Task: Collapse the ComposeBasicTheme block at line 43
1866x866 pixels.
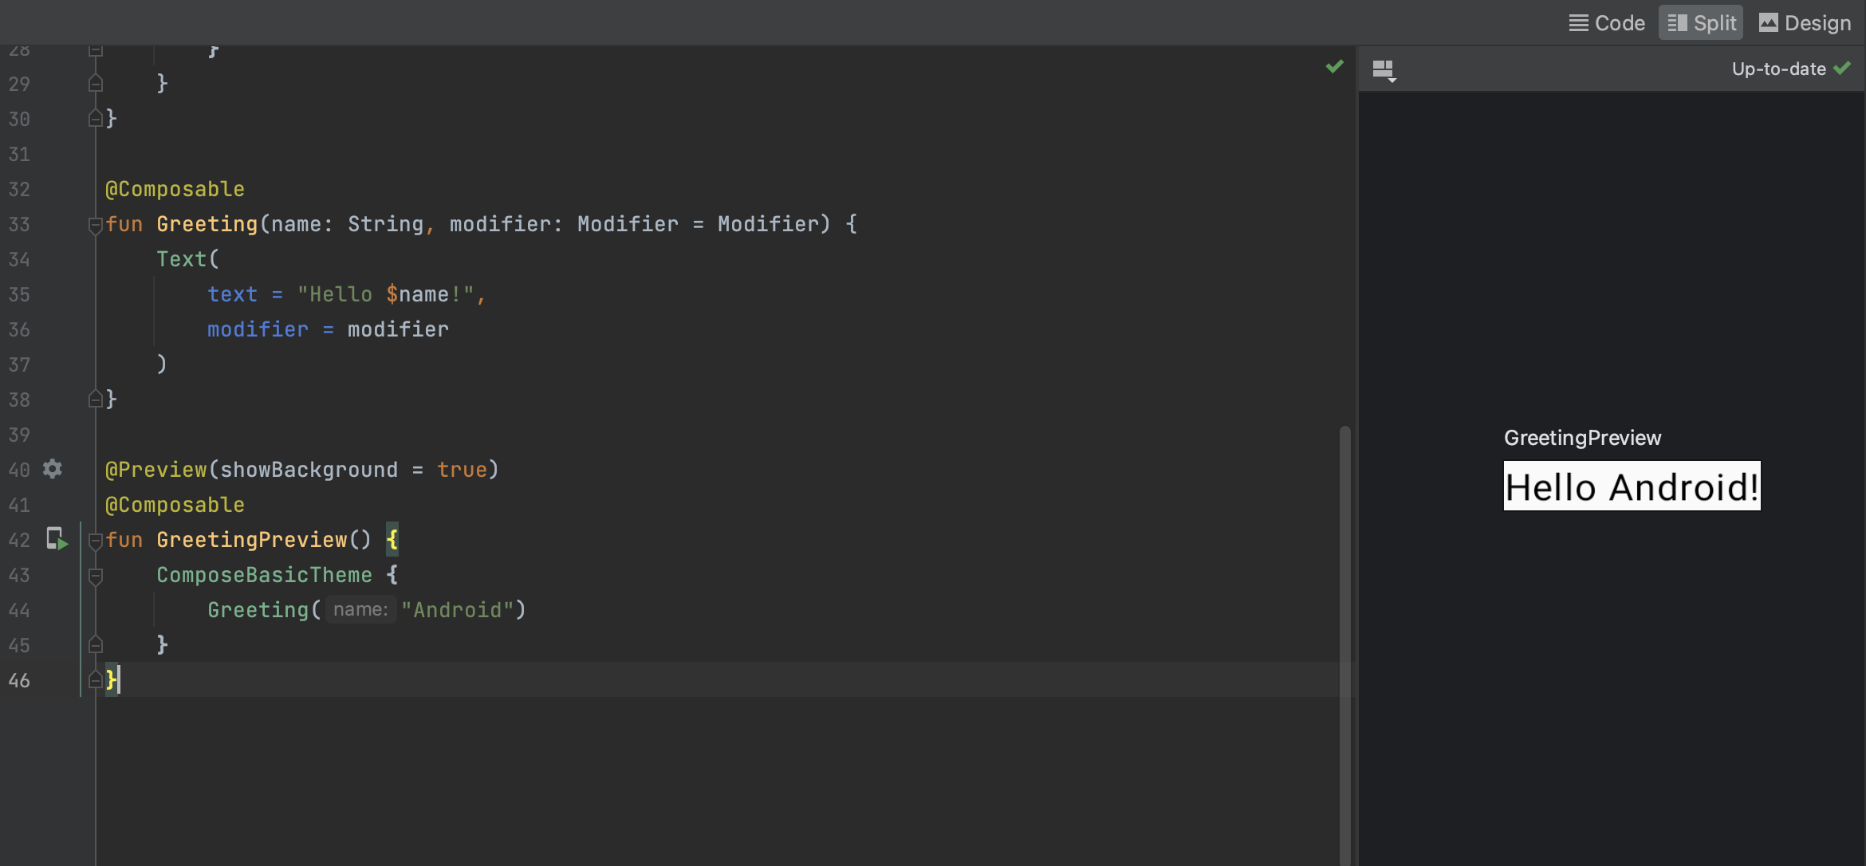Action: [x=95, y=576]
